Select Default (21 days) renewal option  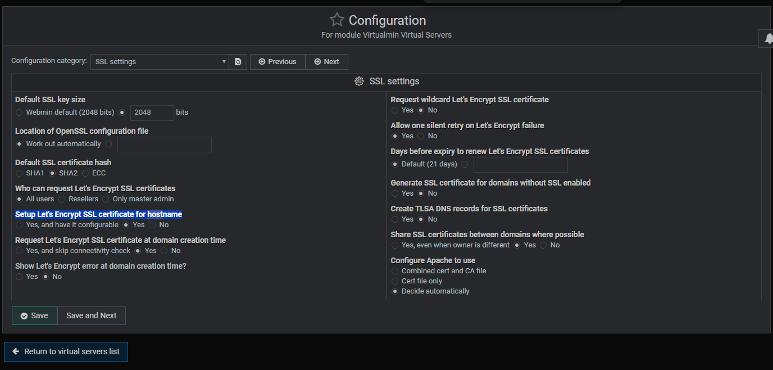pos(395,164)
